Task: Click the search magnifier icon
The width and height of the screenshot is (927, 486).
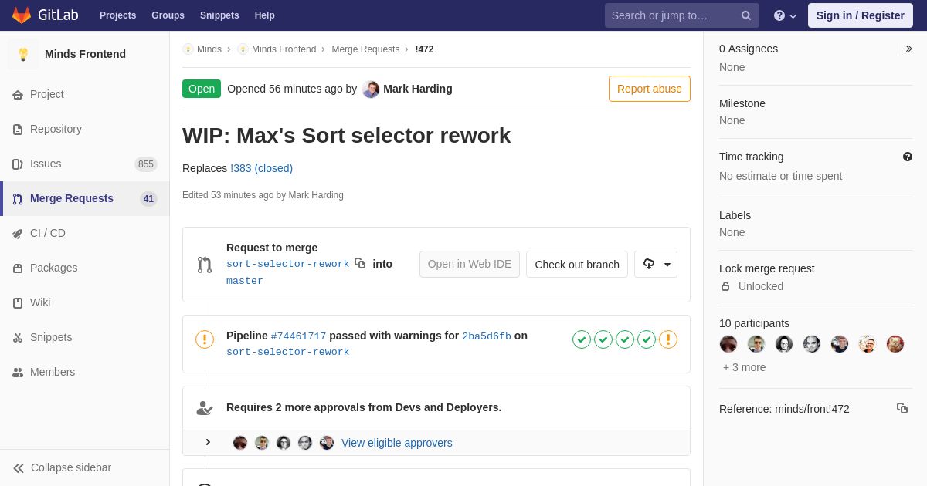Action: 746,15
